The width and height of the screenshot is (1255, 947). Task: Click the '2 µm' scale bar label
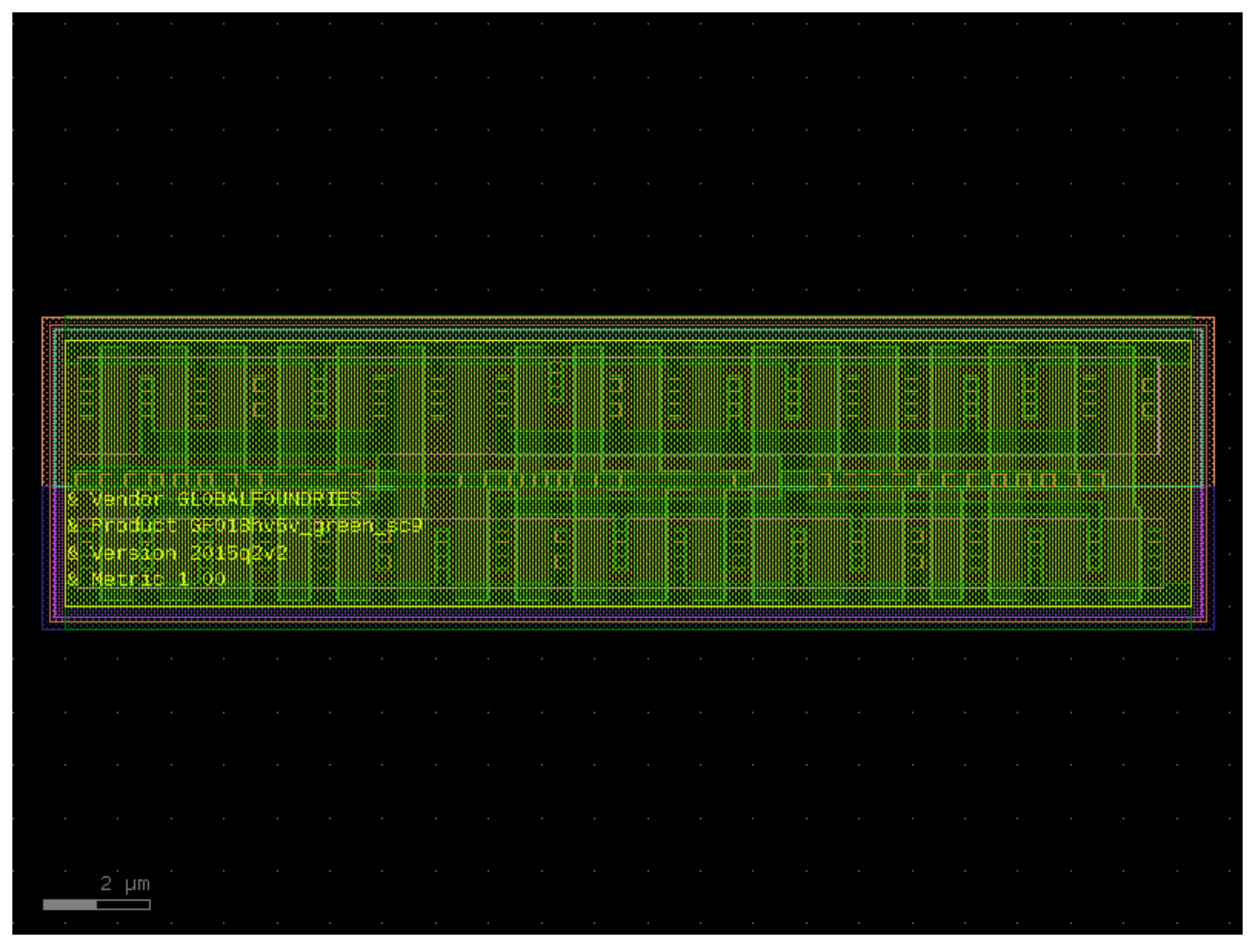[x=125, y=884]
